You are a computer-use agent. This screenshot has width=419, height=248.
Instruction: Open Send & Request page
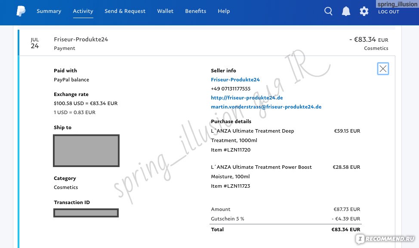click(x=125, y=11)
